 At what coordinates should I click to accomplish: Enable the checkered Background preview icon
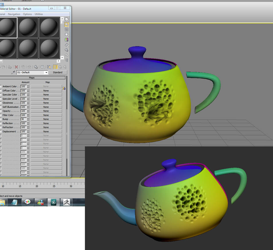point(67,30)
